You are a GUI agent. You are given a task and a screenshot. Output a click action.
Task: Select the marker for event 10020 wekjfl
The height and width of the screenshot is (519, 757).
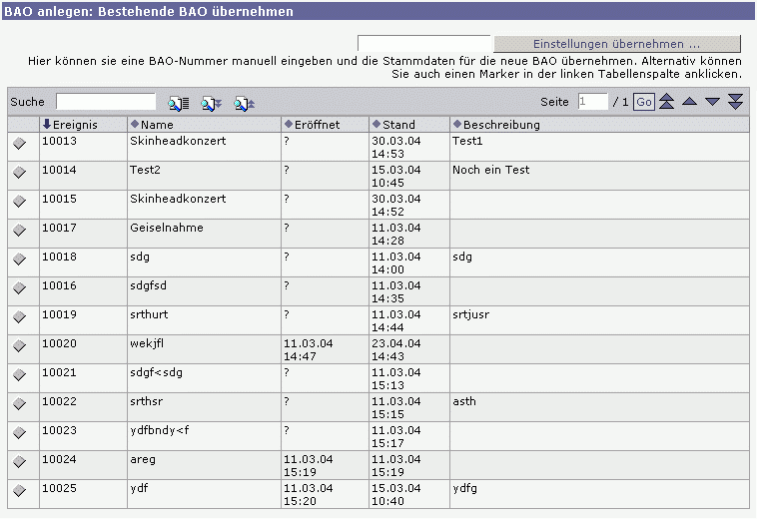(x=19, y=346)
